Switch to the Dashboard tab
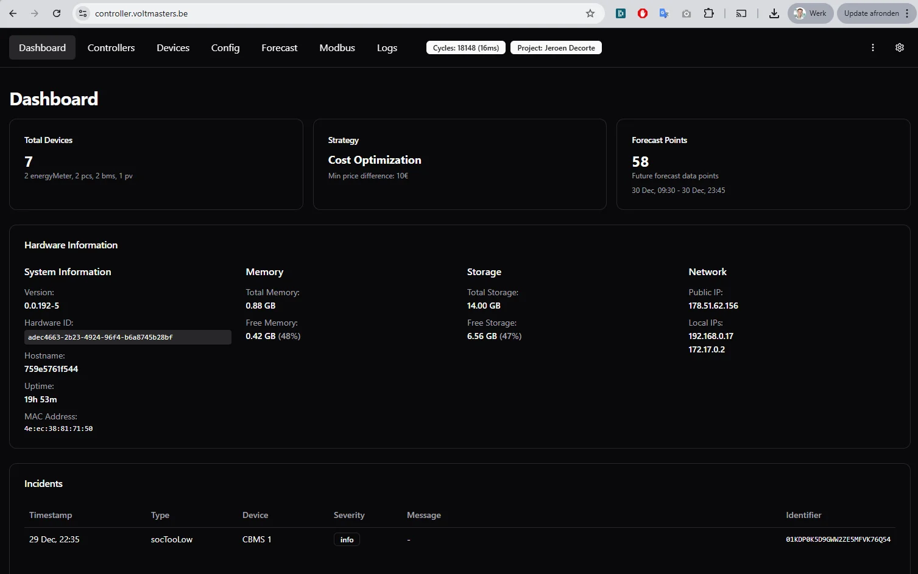This screenshot has height=574, width=918. tap(42, 47)
